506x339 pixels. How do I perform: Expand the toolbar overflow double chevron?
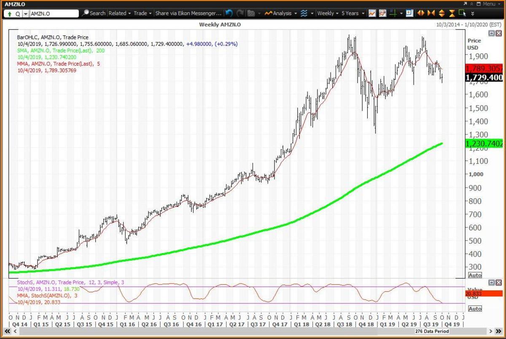pyautogui.click(x=473, y=14)
